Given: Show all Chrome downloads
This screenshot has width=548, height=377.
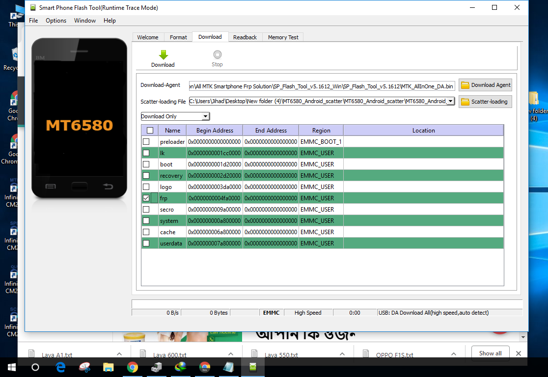Looking at the screenshot, I should 491,353.
